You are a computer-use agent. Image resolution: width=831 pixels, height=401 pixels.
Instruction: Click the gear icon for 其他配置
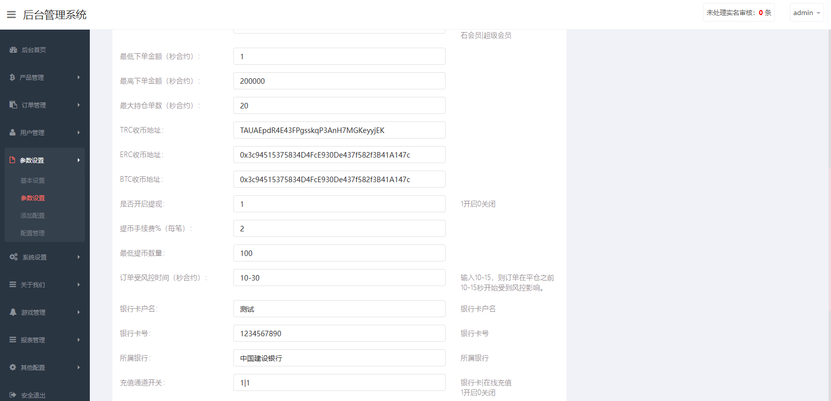click(13, 367)
